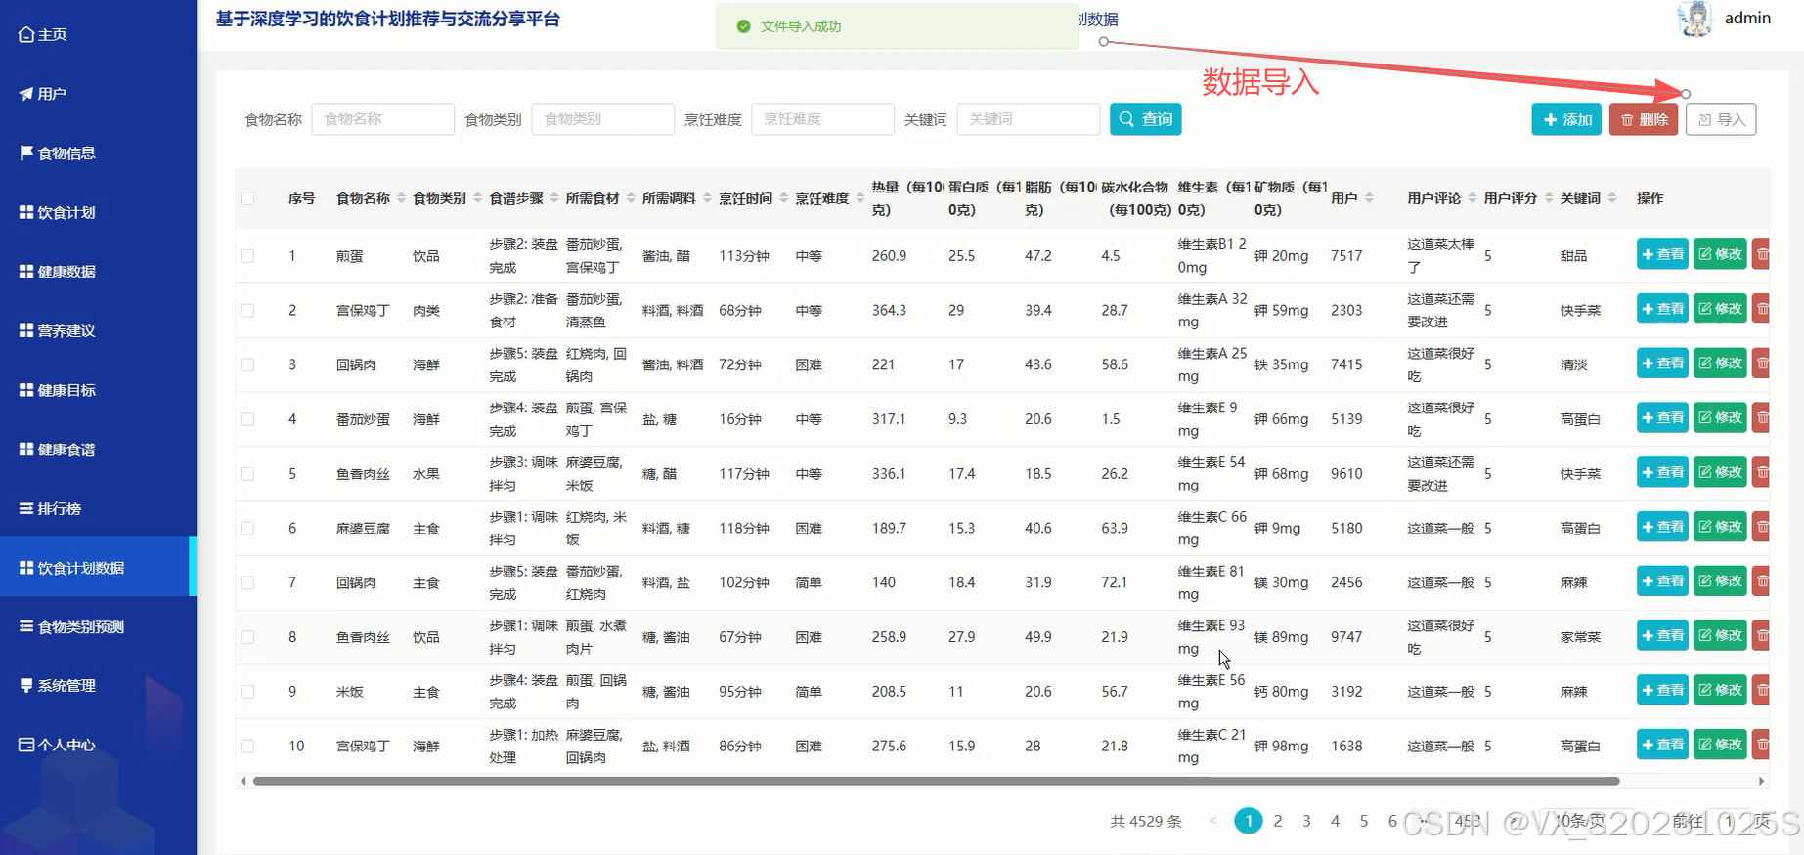View details of row 3 回锅肉

point(1662,363)
